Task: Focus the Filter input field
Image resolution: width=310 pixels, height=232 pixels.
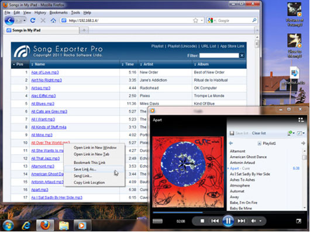Action: 219,55
